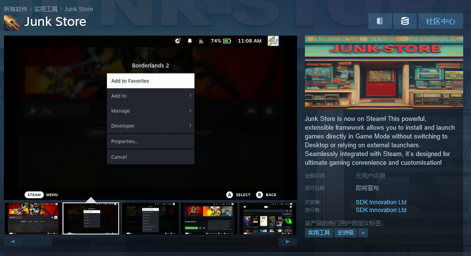Viewport: 471px width, 256px height.
Task: Open the 社区中心 community hub
Action: 440,21
